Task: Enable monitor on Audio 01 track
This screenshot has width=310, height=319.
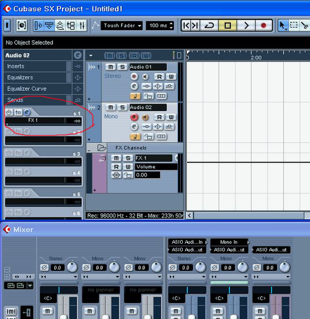Action: coord(145,77)
